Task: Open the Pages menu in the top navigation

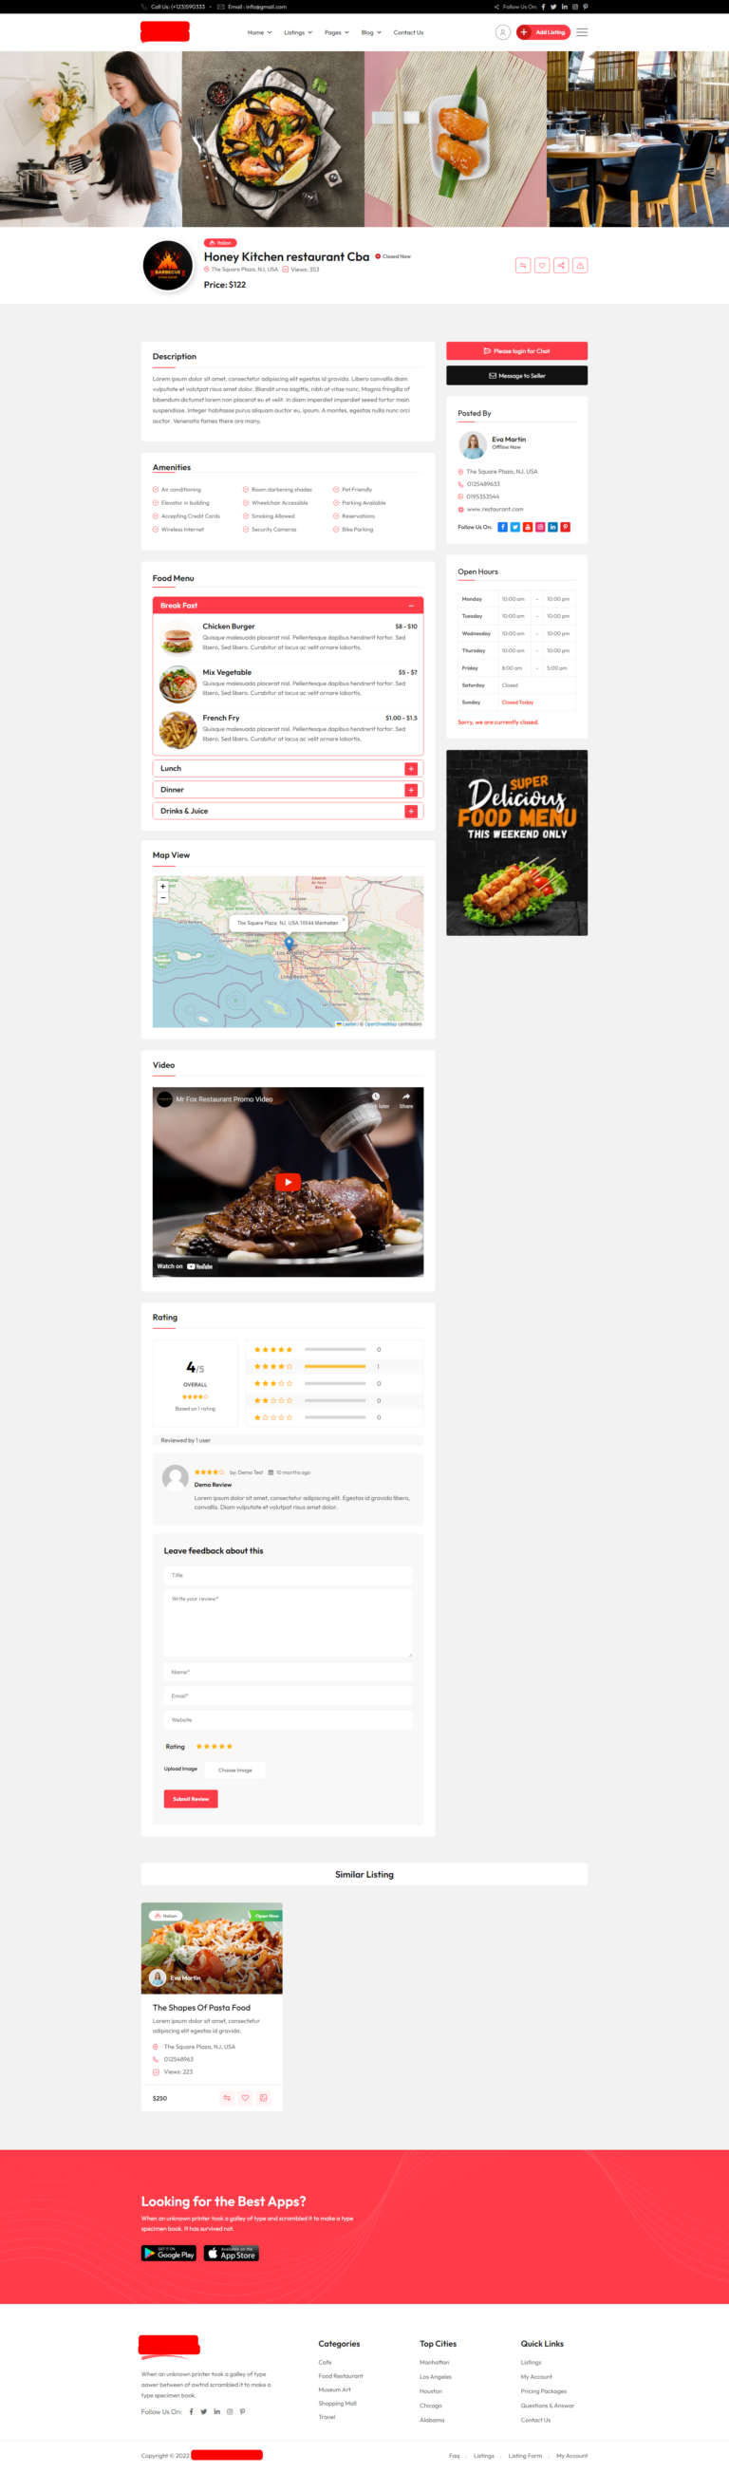Action: pos(336,32)
